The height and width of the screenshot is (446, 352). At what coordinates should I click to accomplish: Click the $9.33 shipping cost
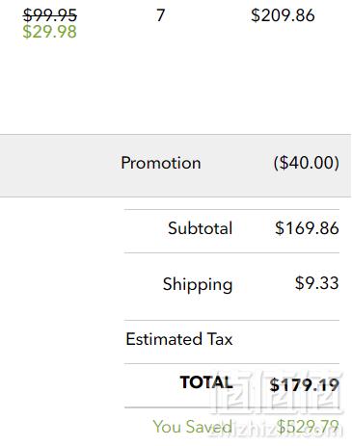tap(317, 283)
